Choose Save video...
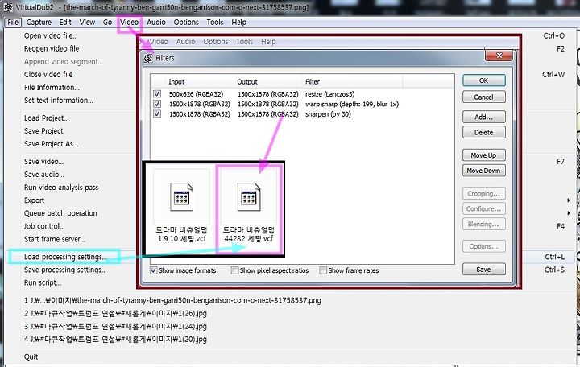Image resolution: width=580 pixels, height=367 pixels. click(43, 162)
